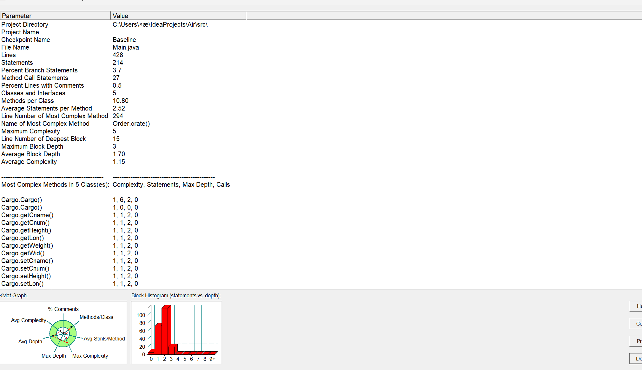Click the Help button
This screenshot has height=370, width=642.
click(636, 306)
